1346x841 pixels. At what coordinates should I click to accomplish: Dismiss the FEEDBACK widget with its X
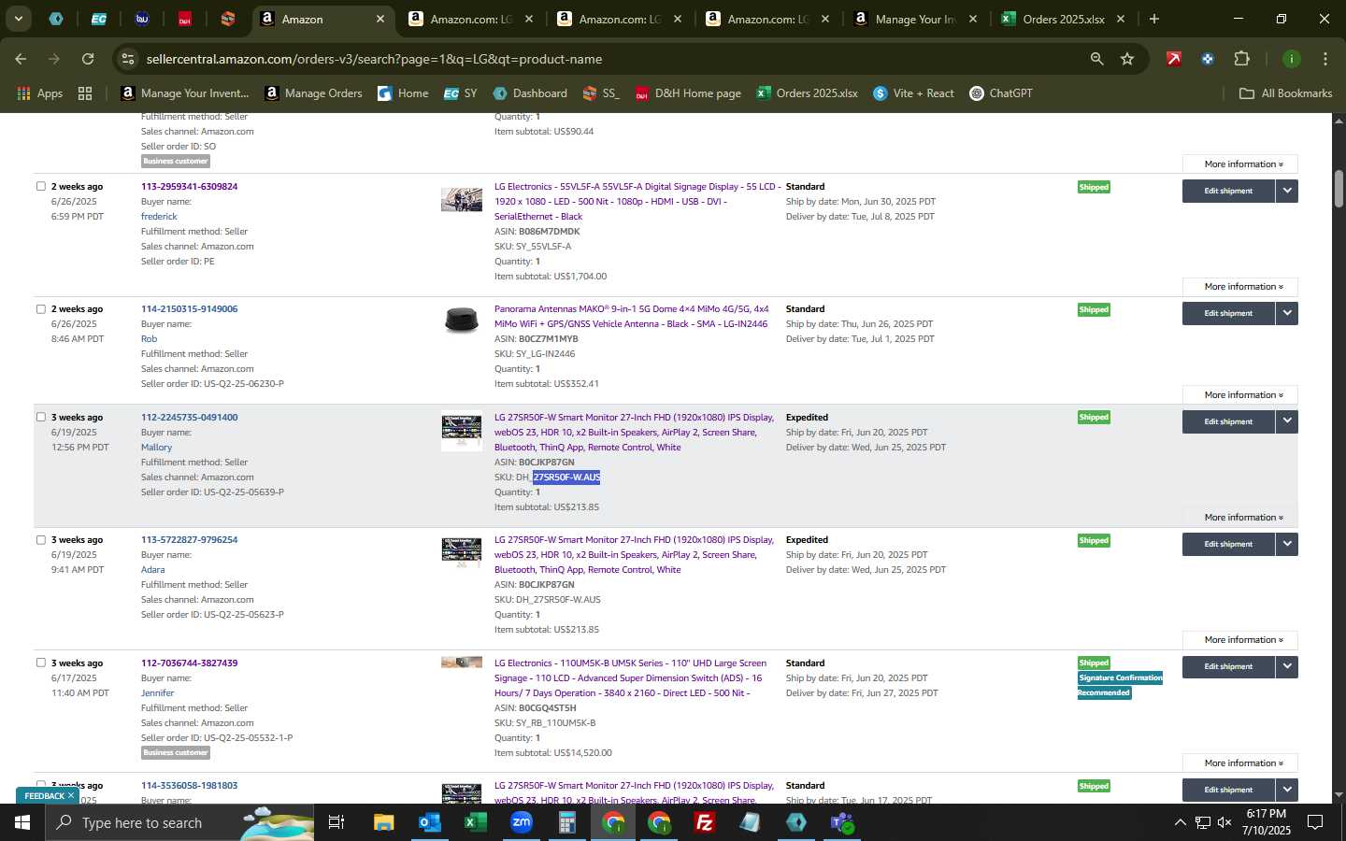pyautogui.click(x=70, y=796)
